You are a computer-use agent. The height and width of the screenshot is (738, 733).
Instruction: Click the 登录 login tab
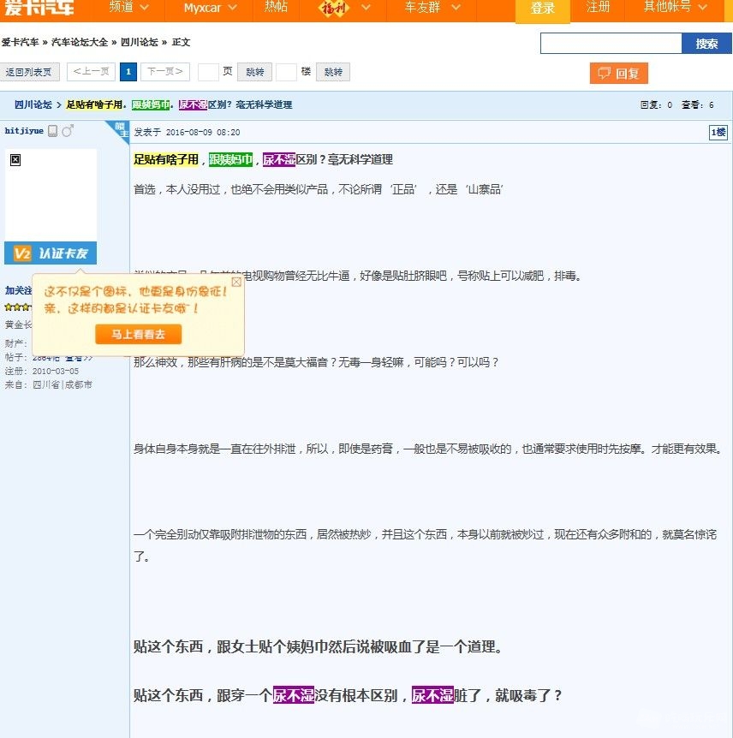point(543,9)
